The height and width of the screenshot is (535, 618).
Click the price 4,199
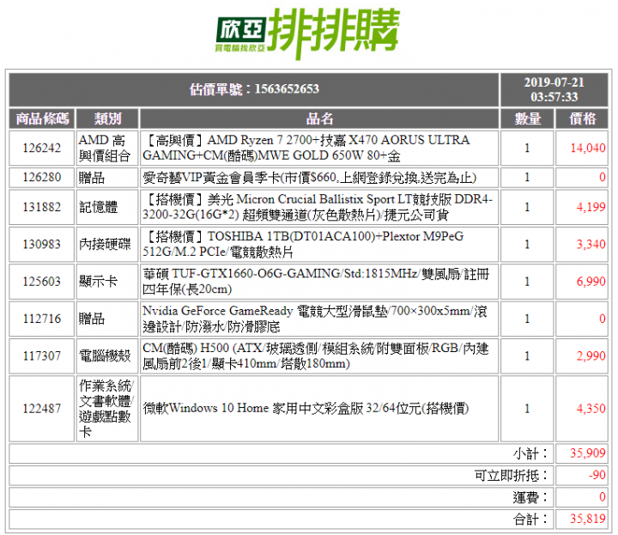pyautogui.click(x=591, y=207)
